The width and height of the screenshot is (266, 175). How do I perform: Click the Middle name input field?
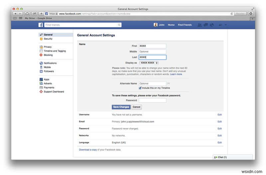coord(152,52)
